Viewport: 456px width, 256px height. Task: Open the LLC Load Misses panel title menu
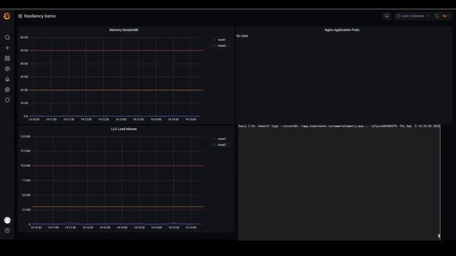[x=124, y=129]
